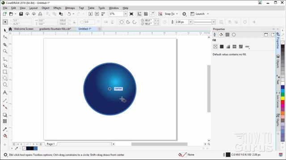Select the Connector tool
This screenshot has height=160, width=286.
pos(5,107)
